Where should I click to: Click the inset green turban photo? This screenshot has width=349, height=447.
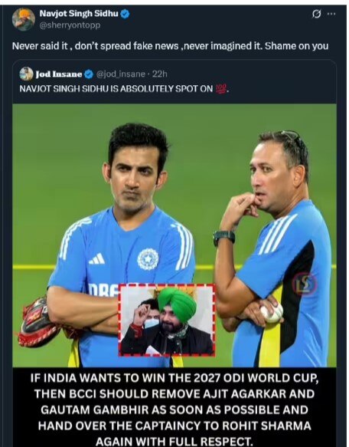point(167,320)
